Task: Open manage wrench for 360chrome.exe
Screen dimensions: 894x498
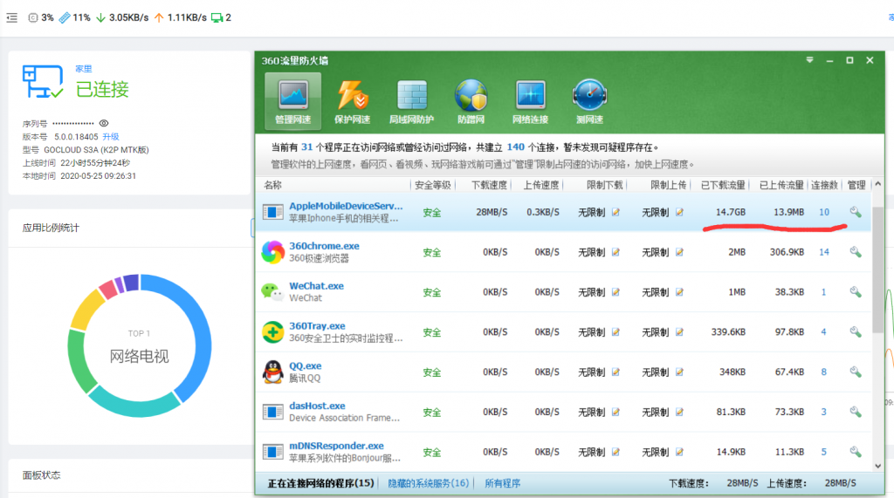Action: (856, 252)
